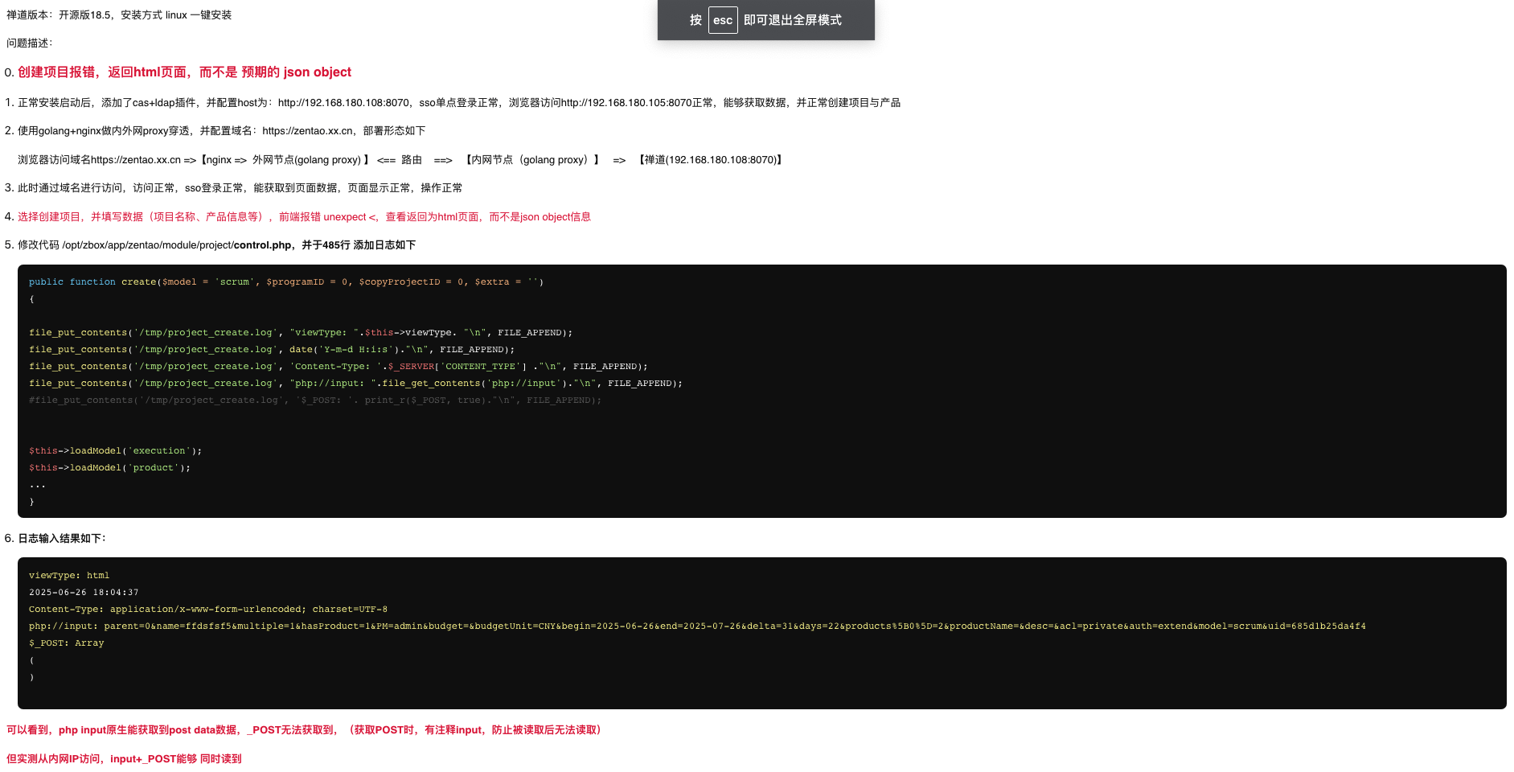Click the esc key hint in fullscreen banner
Viewport: 1514px width, 772px height.
click(723, 20)
